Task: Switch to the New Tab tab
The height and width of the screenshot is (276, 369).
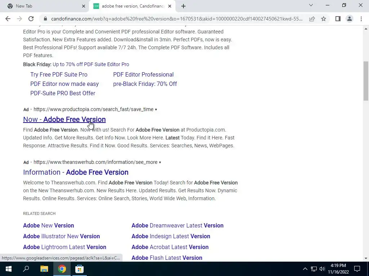Action: coord(45,6)
